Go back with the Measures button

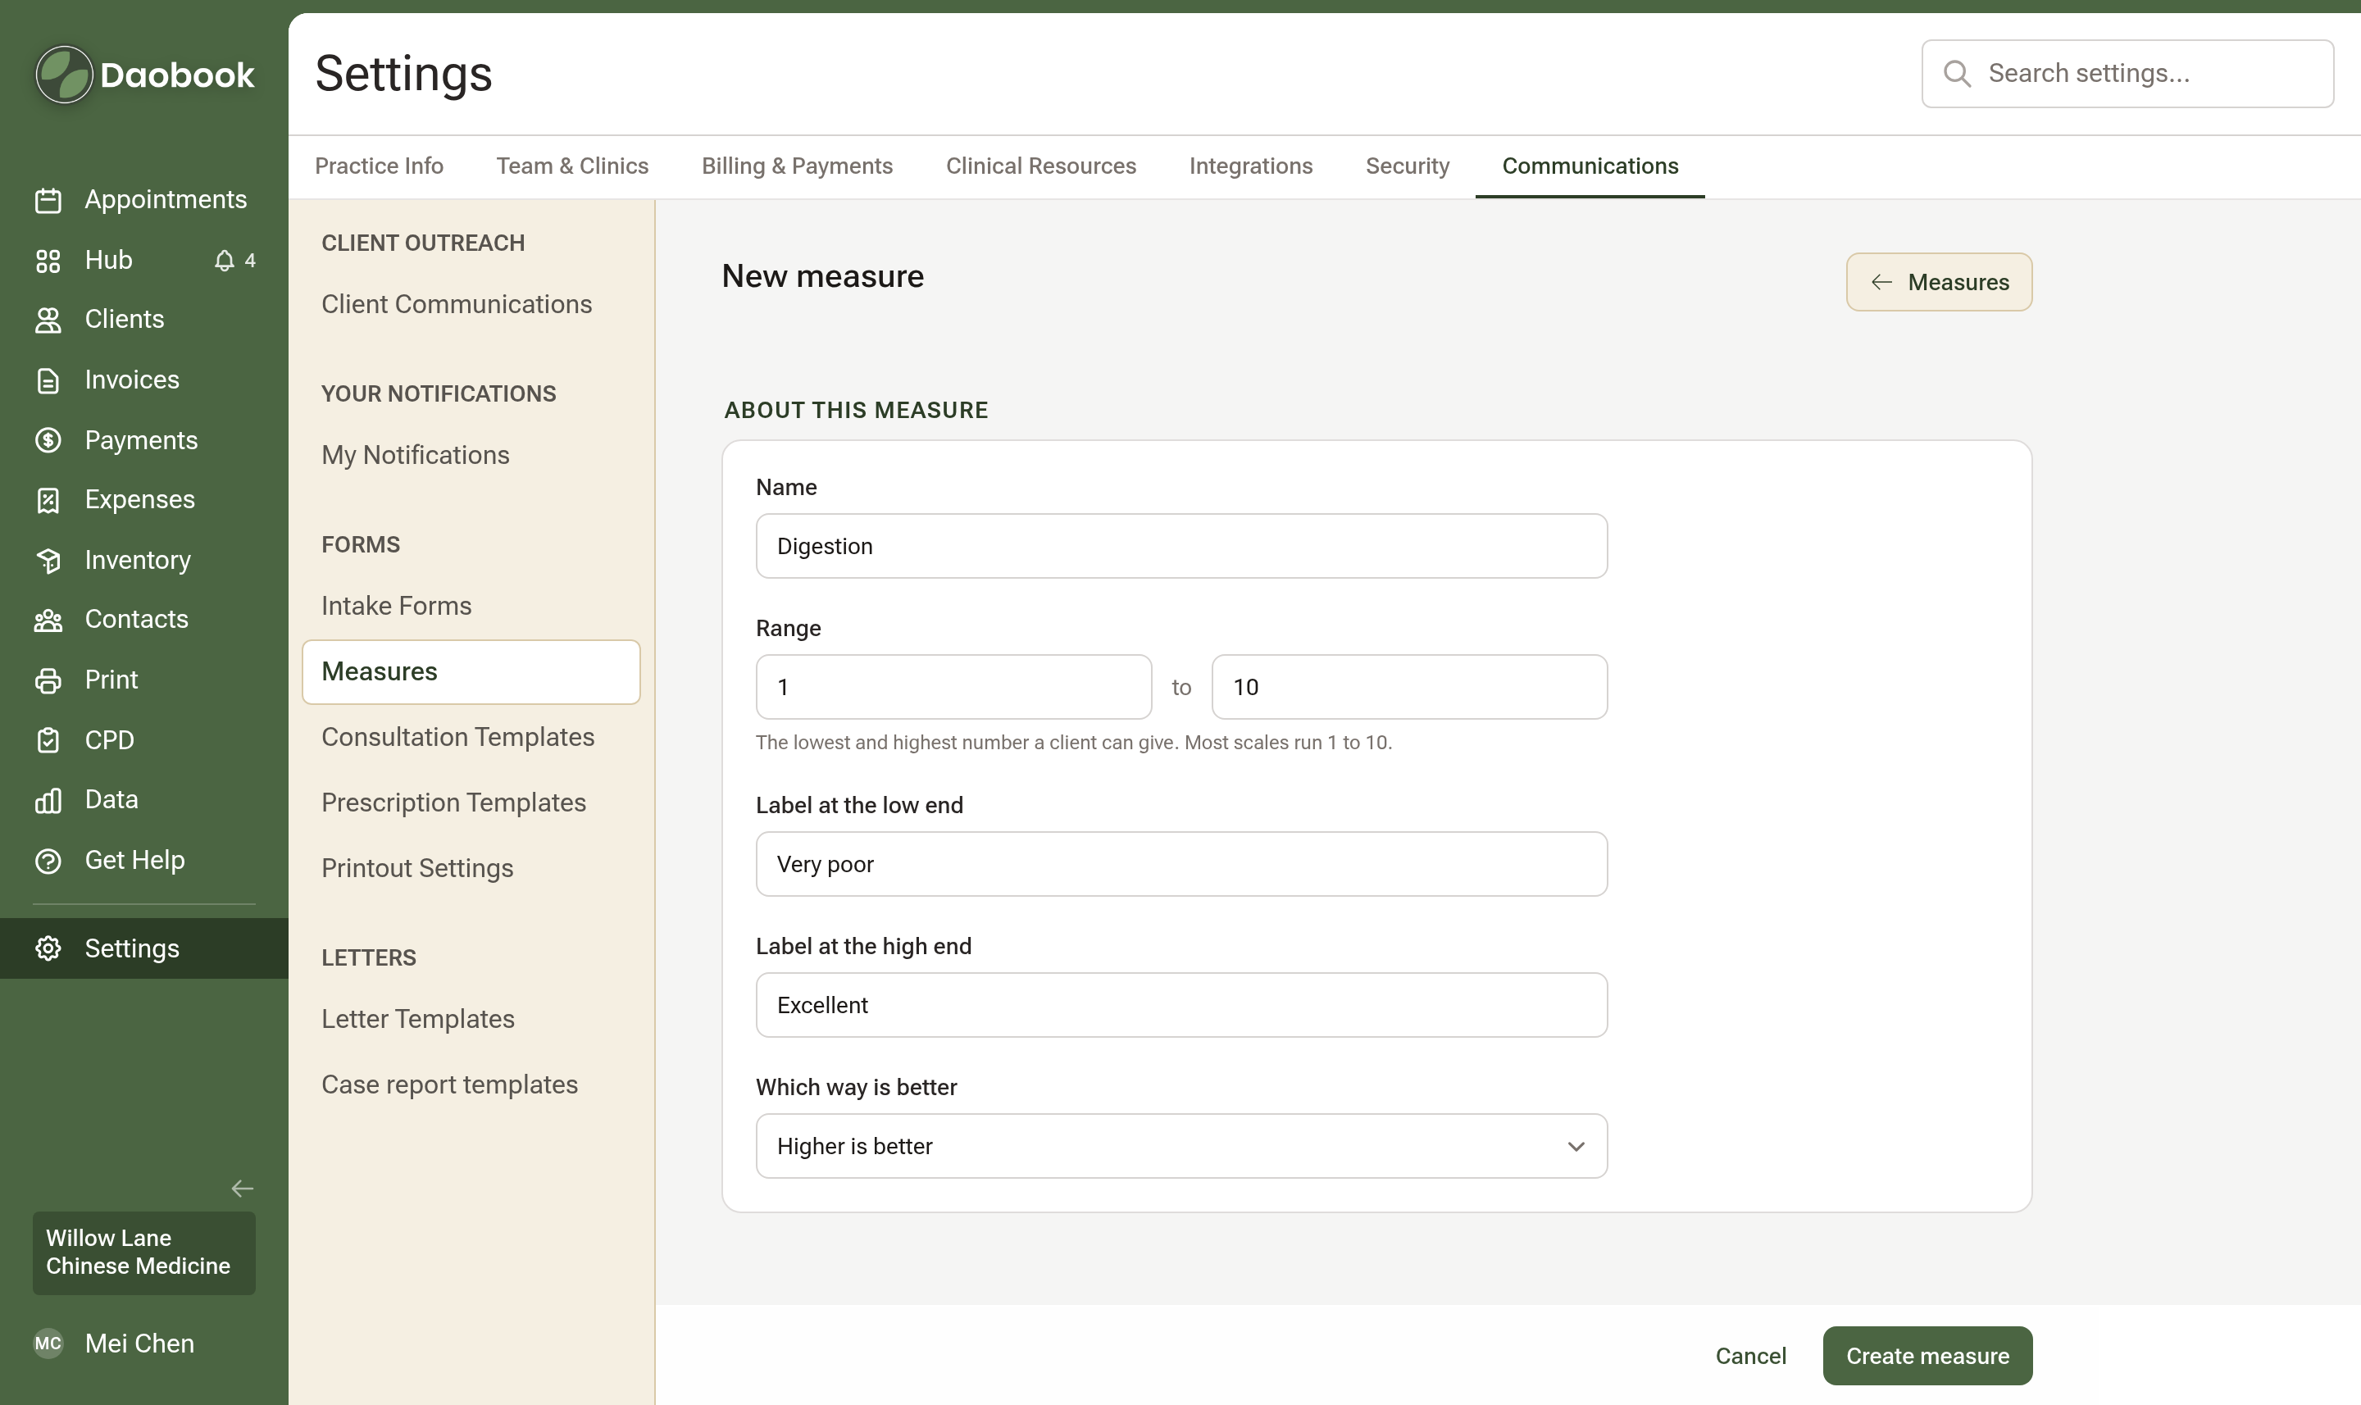tap(1939, 282)
